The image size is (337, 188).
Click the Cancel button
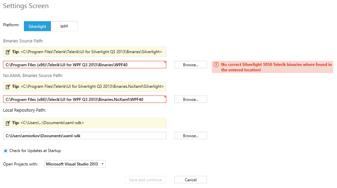(191, 180)
